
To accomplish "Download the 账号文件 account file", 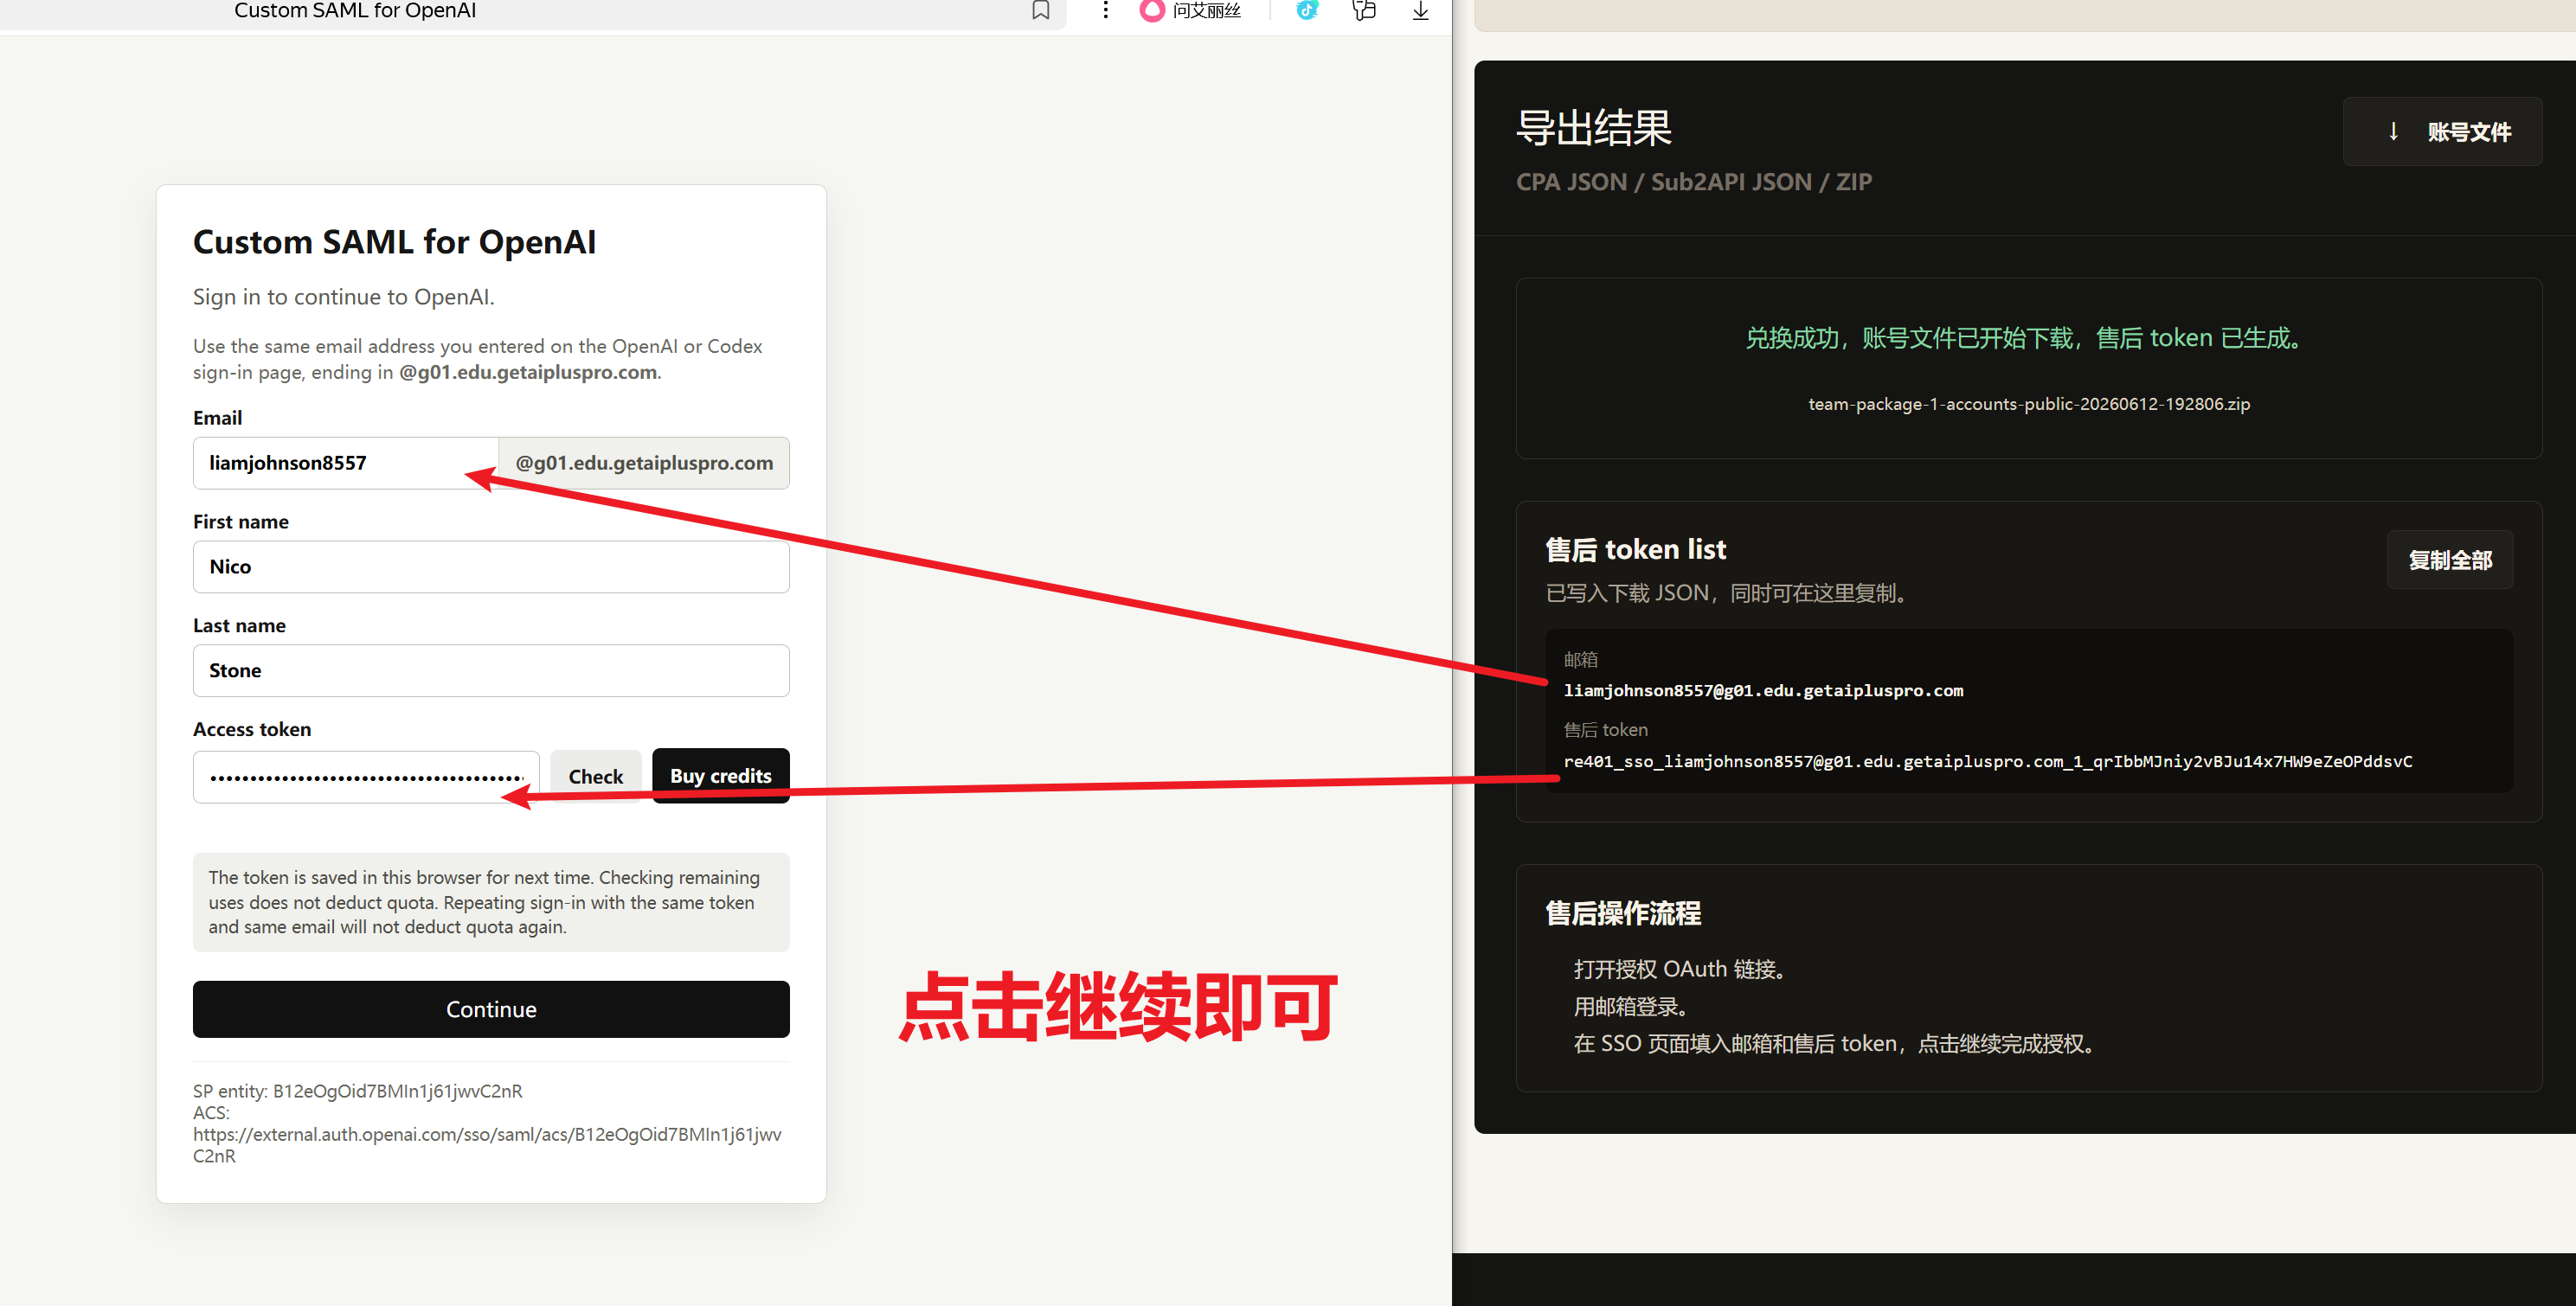I will coord(2442,131).
